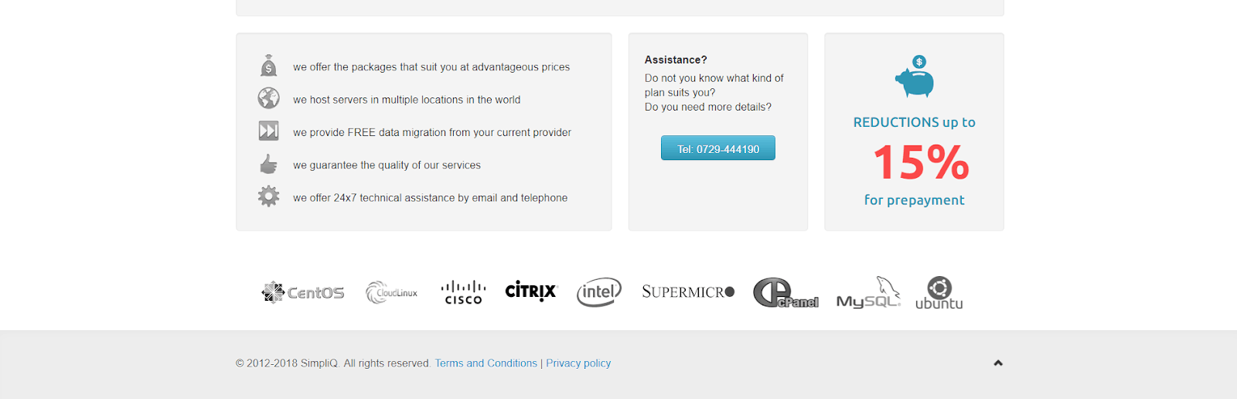Click the thumbs-up quality guarantee icon
The width and height of the screenshot is (1237, 399).
(268, 164)
